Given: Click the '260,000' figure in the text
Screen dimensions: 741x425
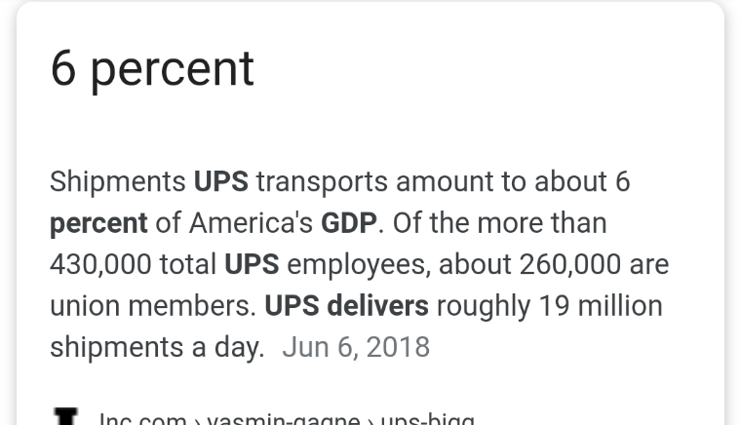Looking at the screenshot, I should pyautogui.click(x=570, y=264).
